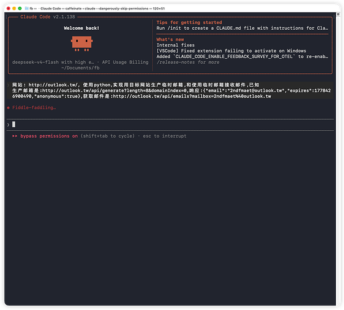Click the green zoom window button

tap(20, 8)
